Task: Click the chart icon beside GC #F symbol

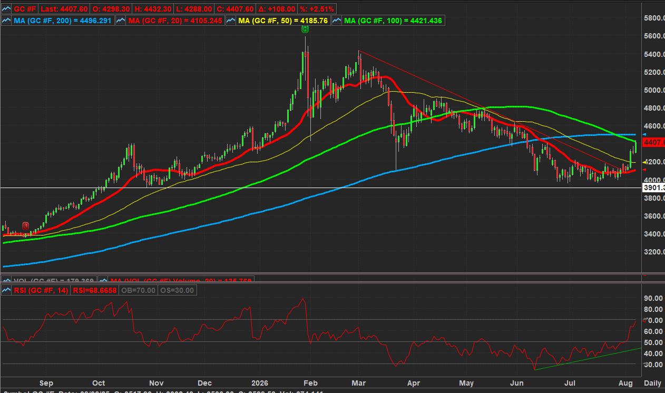Action: tap(6, 9)
